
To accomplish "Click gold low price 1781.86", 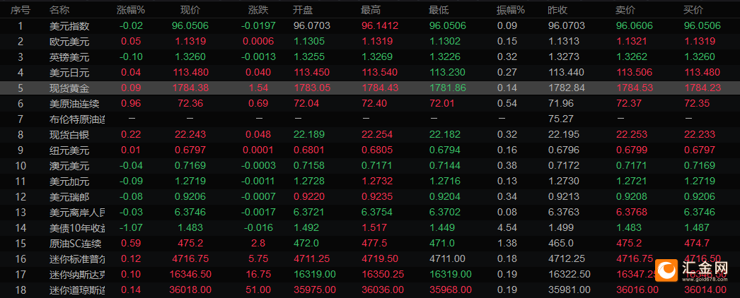I will point(446,88).
